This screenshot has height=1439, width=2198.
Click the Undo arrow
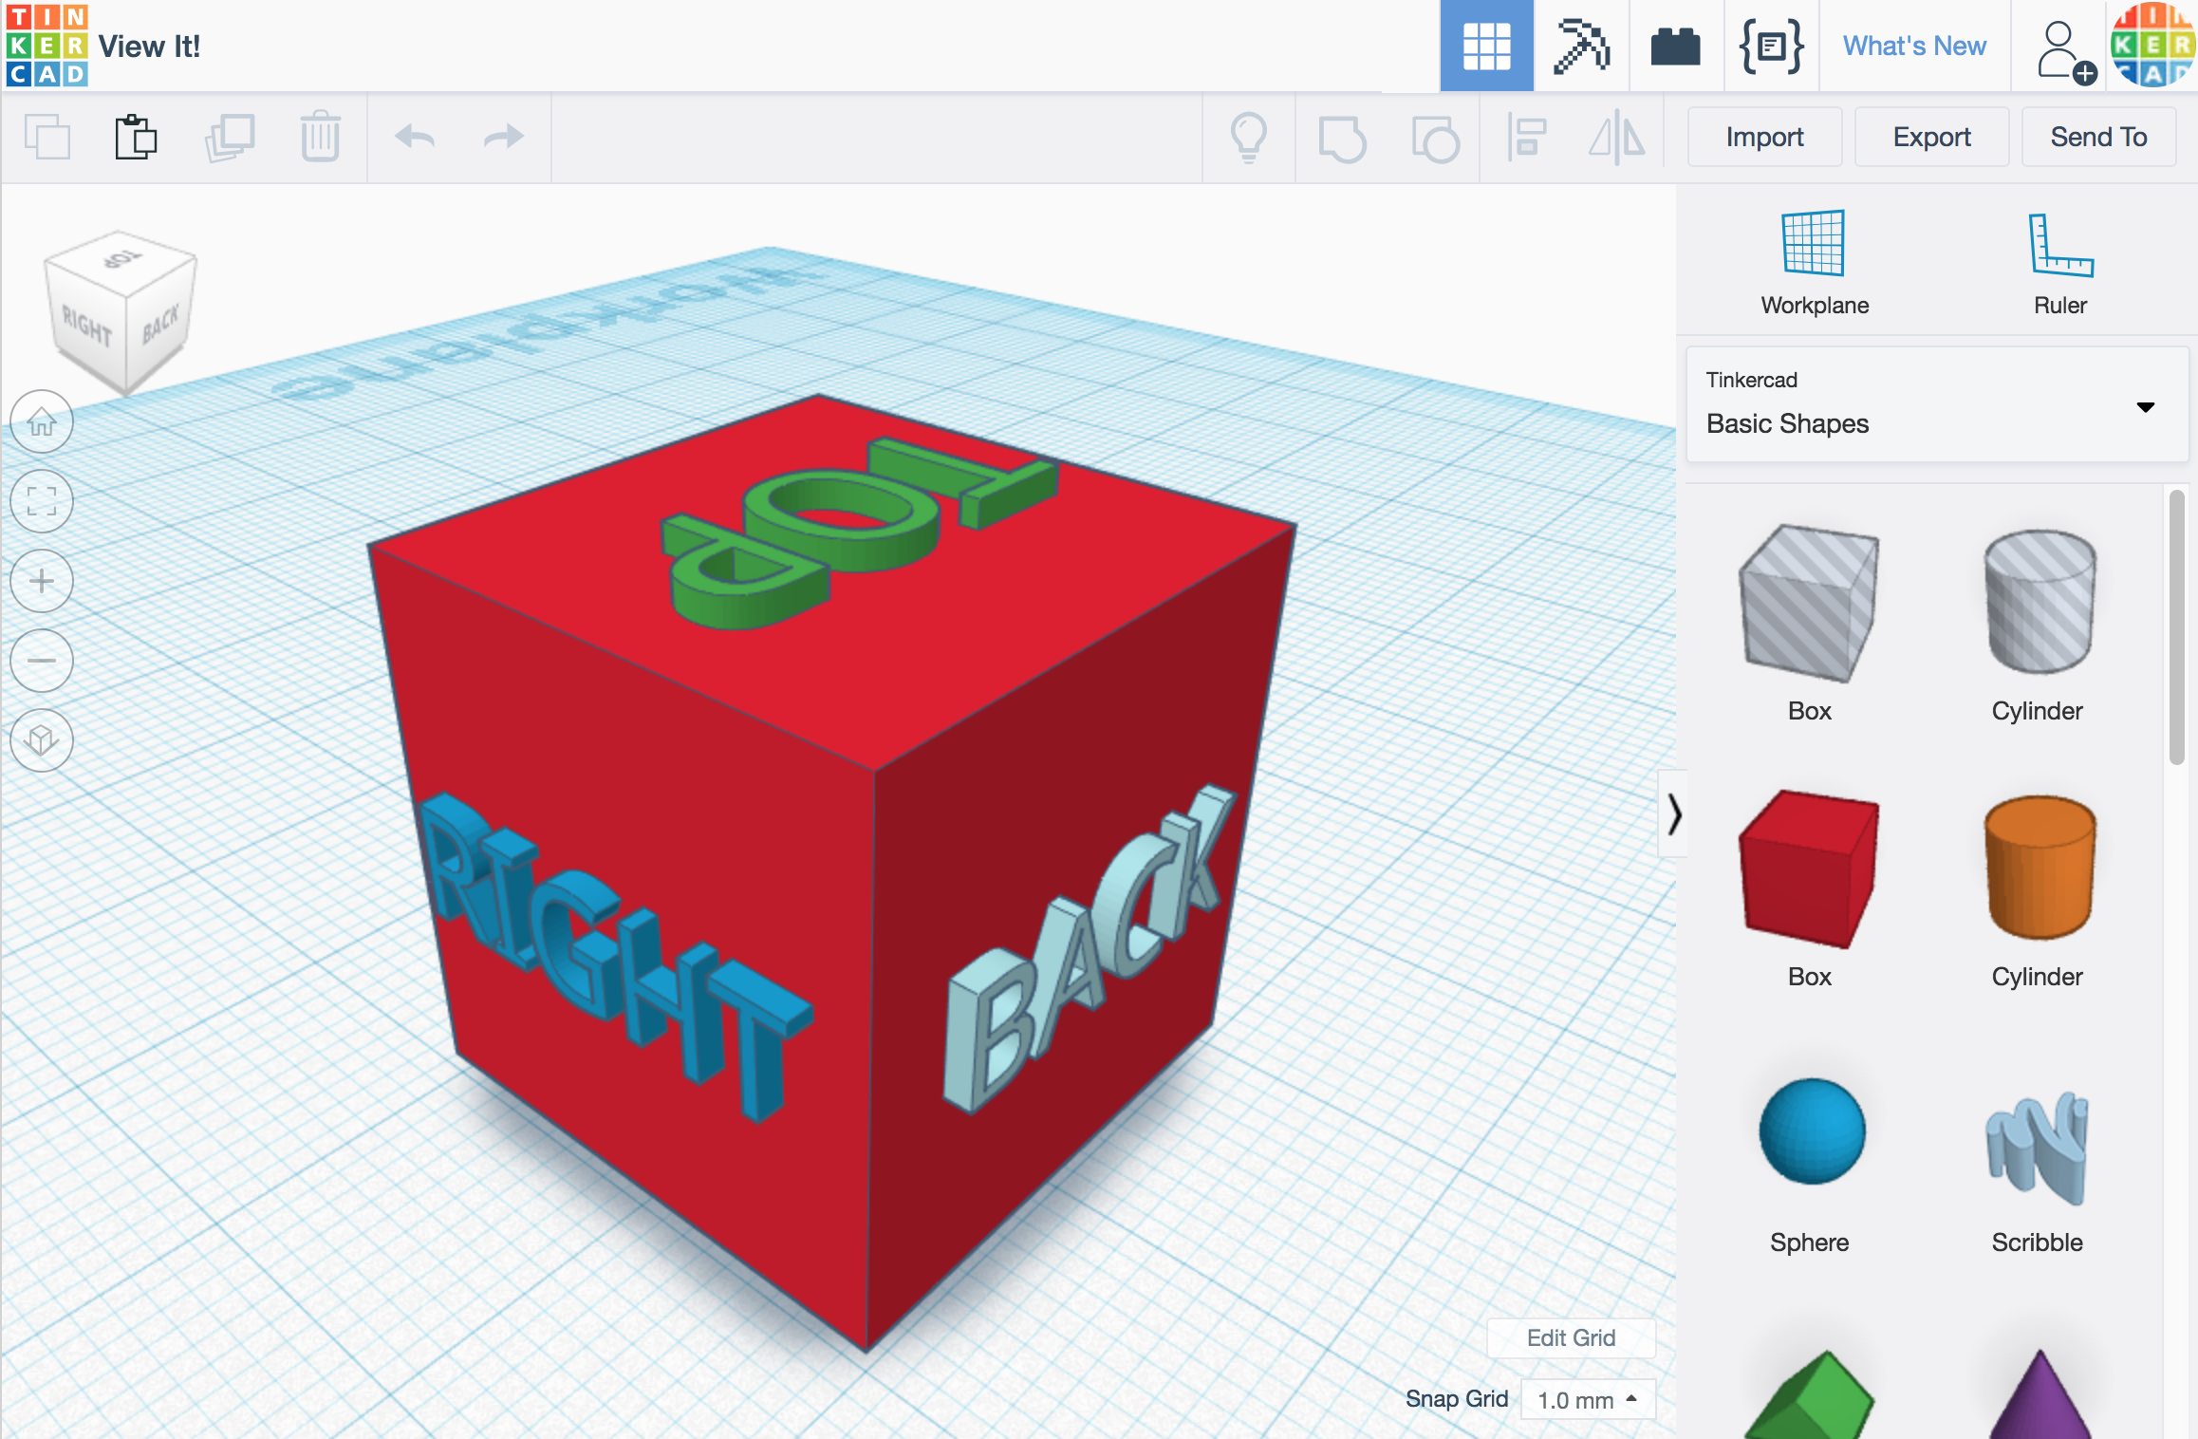[x=415, y=137]
